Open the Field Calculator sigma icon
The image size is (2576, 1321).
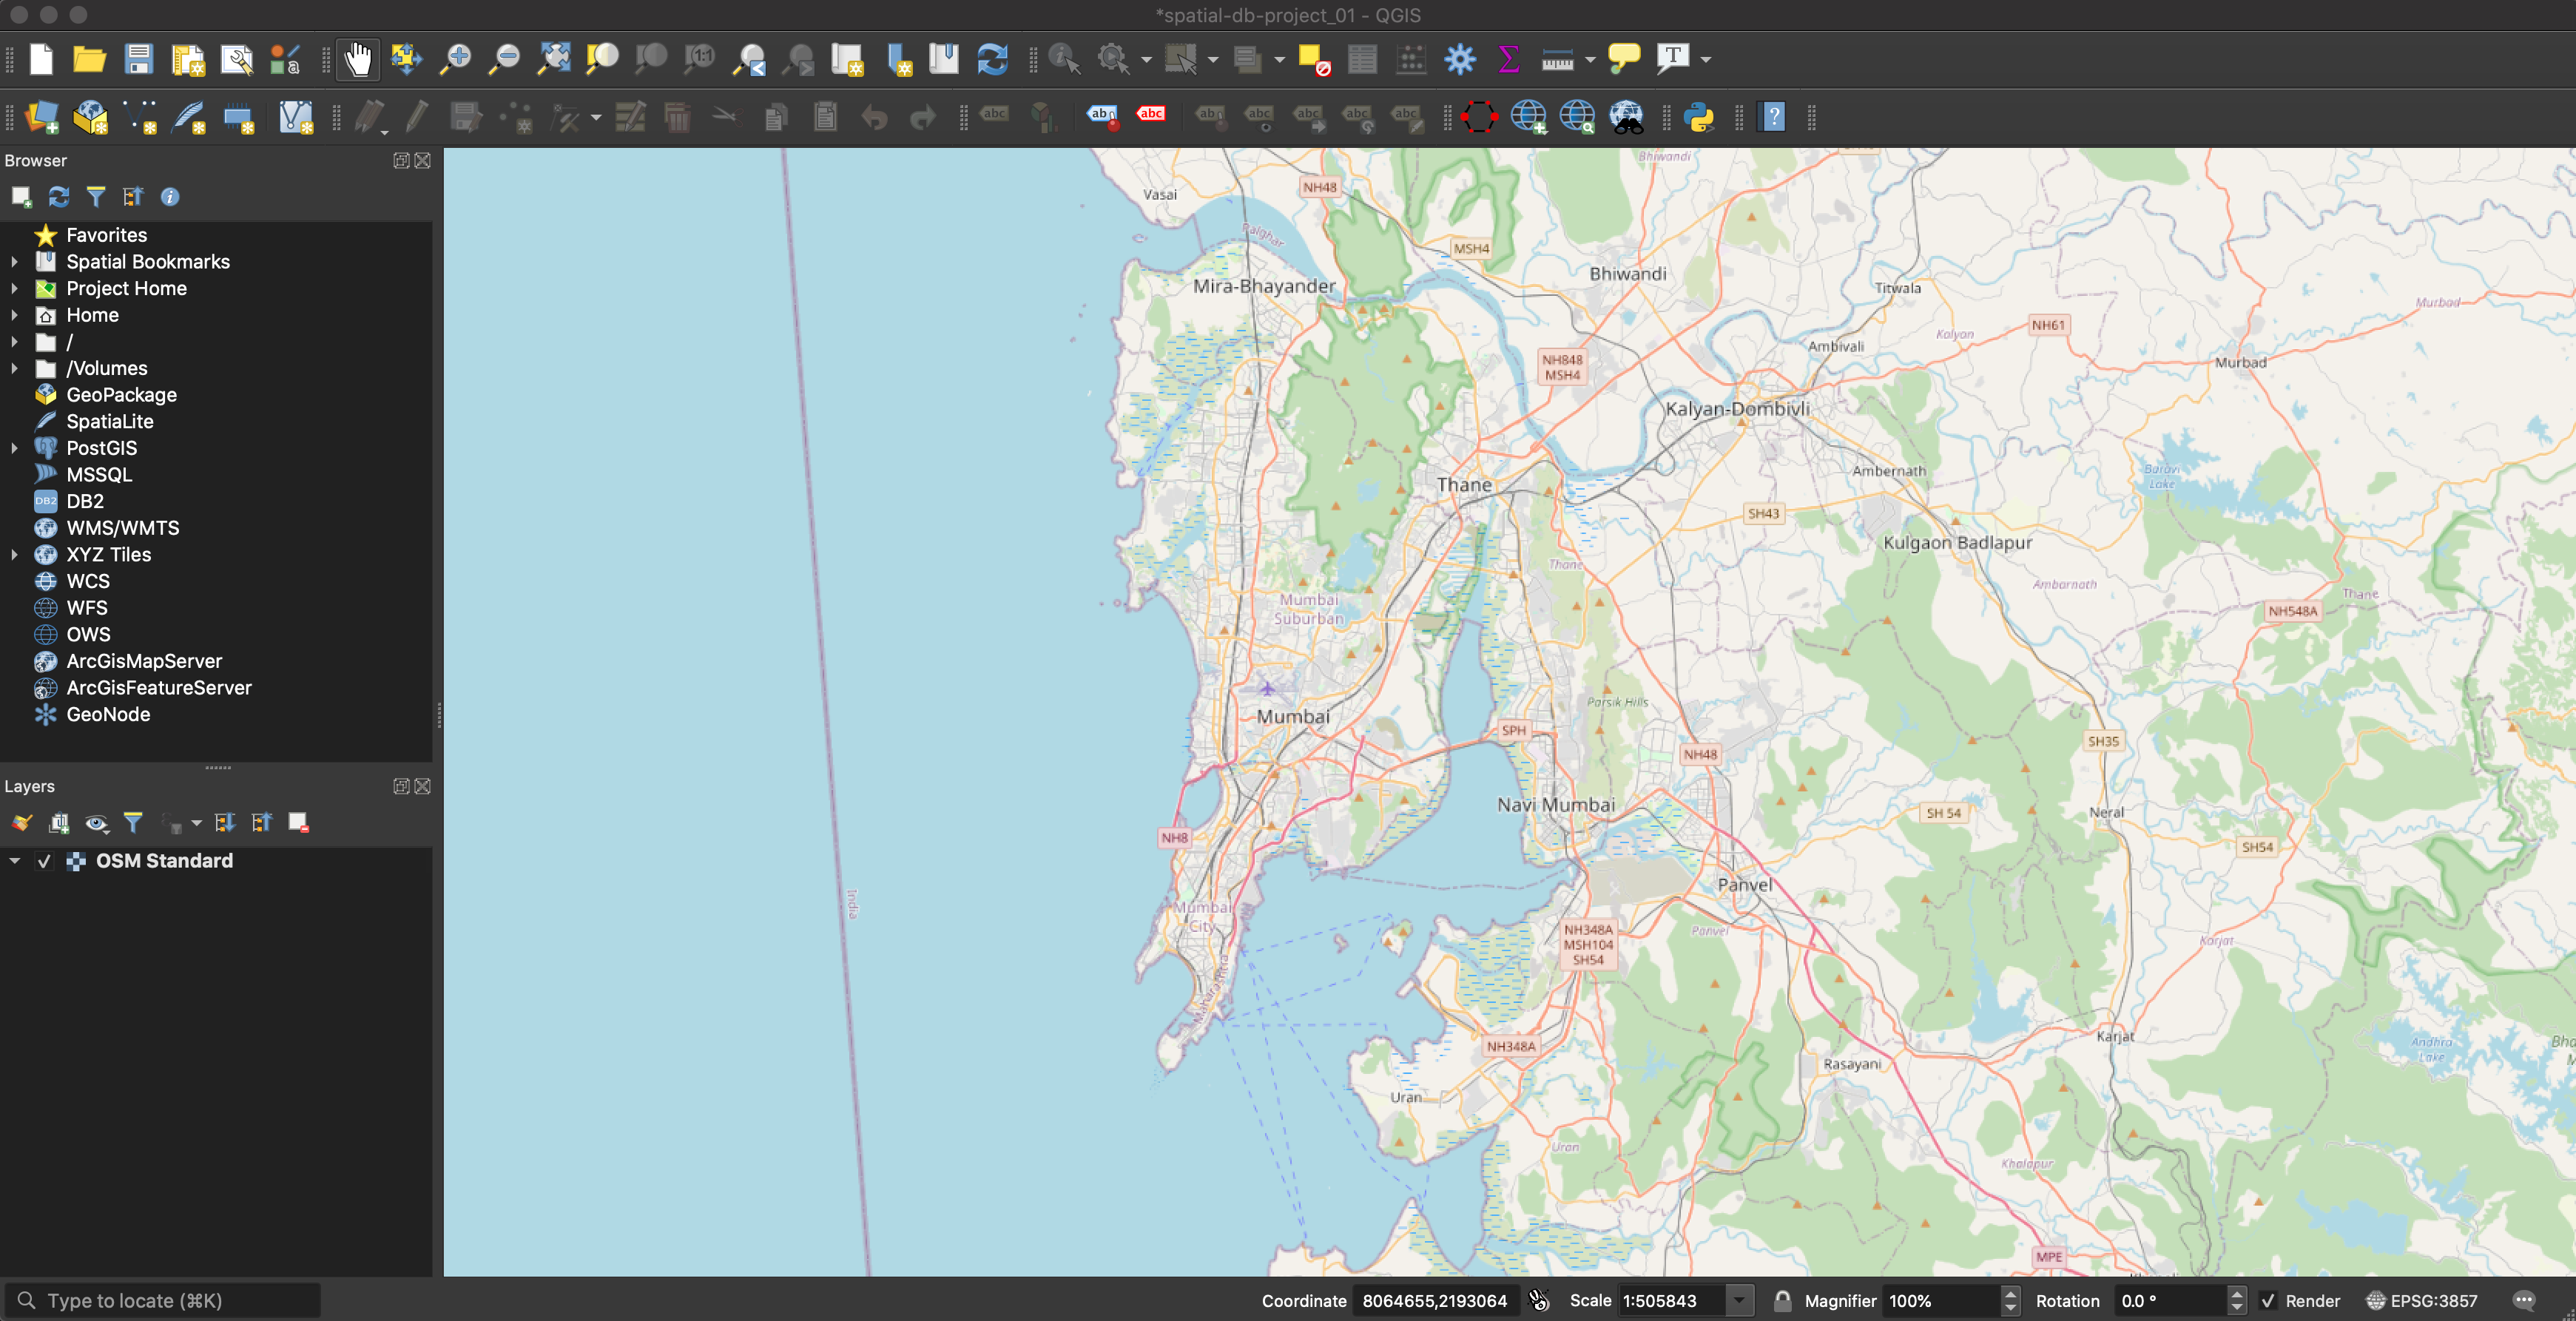[1509, 59]
